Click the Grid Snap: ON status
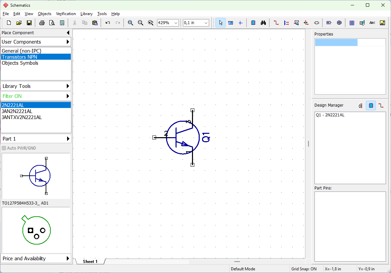 pyautogui.click(x=304, y=269)
